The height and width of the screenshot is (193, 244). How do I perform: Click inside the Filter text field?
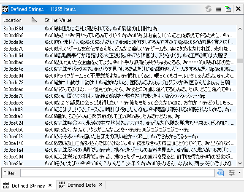(117, 173)
